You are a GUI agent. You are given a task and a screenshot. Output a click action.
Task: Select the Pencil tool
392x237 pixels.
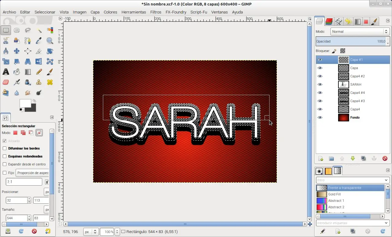39,72
